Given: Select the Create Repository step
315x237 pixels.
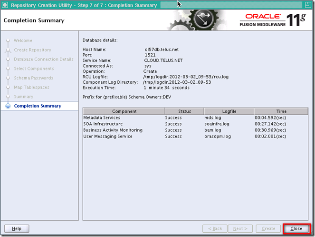Looking at the screenshot, I should pyautogui.click(x=32, y=50).
